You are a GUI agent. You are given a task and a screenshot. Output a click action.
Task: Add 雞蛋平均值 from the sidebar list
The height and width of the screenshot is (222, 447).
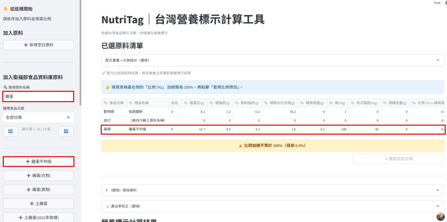click(38, 161)
